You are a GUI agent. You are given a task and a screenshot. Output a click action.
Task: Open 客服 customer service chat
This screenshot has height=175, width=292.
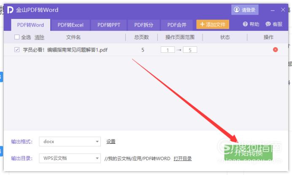tap(274, 24)
